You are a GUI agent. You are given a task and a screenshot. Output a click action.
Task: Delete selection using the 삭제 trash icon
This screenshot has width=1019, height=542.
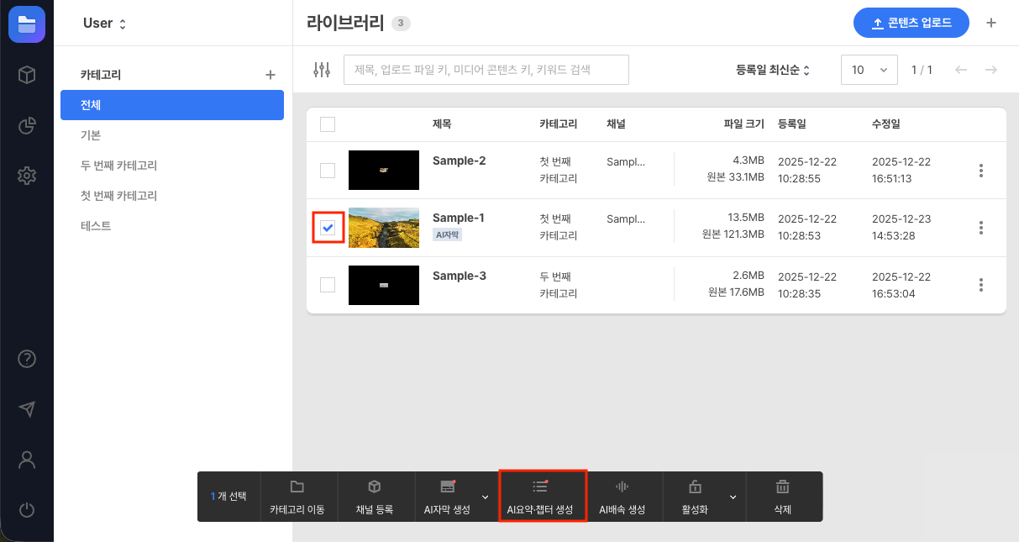pyautogui.click(x=782, y=497)
